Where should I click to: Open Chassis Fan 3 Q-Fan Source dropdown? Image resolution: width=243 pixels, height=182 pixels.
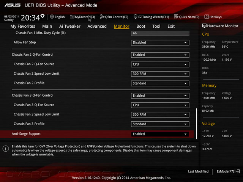160,105
